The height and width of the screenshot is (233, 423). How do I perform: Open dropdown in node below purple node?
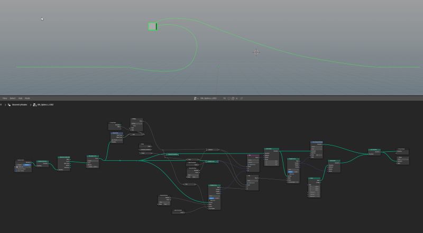[x=253, y=180]
